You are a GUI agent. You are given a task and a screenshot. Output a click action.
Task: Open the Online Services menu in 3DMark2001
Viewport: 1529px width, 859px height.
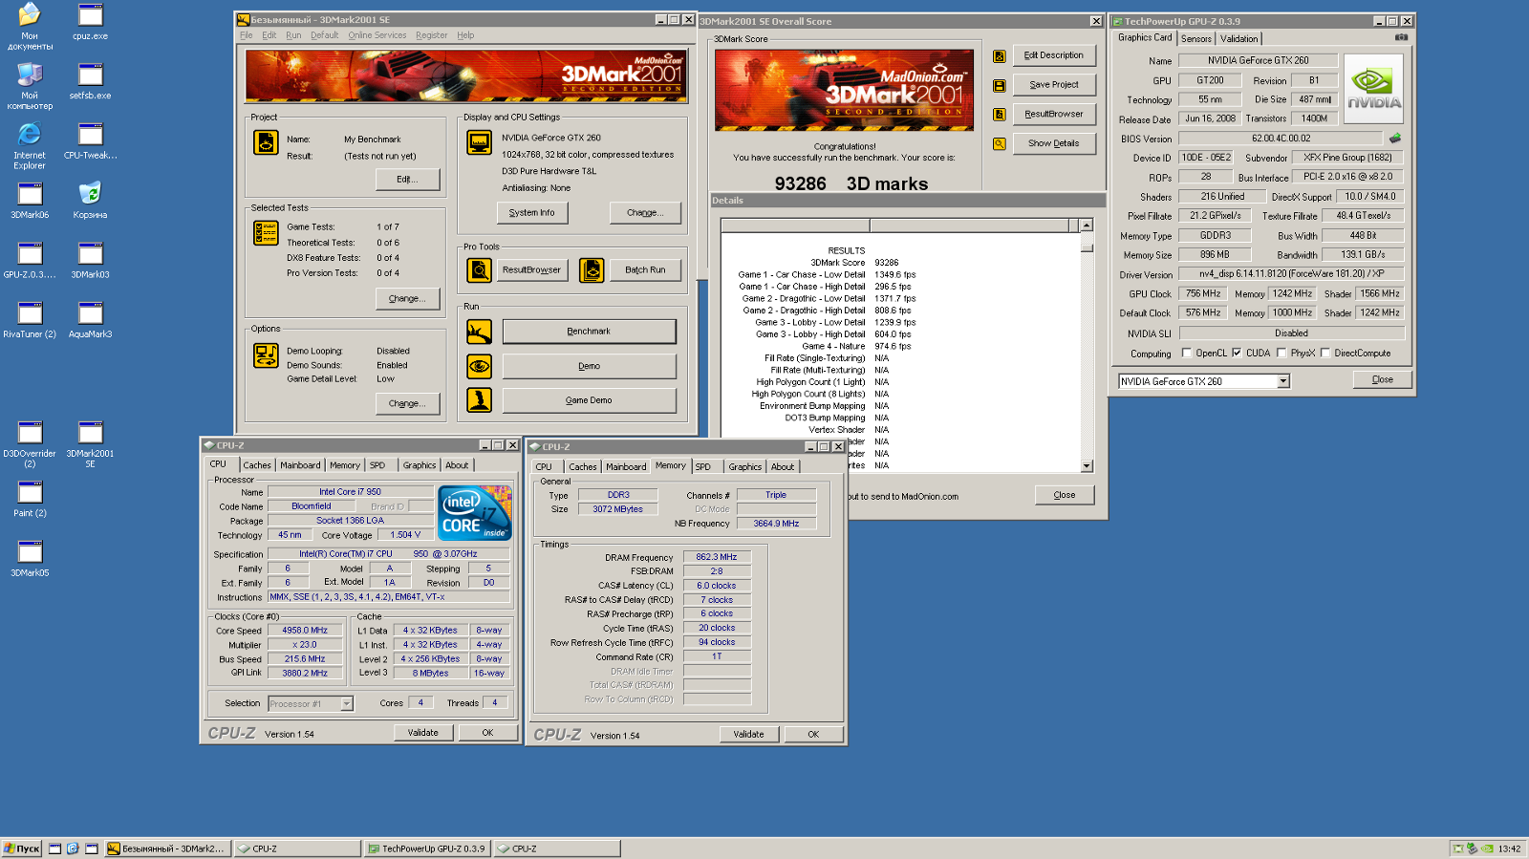pos(377,35)
